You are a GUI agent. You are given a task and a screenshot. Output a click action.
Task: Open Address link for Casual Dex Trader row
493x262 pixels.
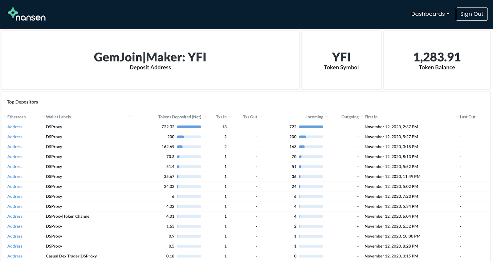coord(15,256)
